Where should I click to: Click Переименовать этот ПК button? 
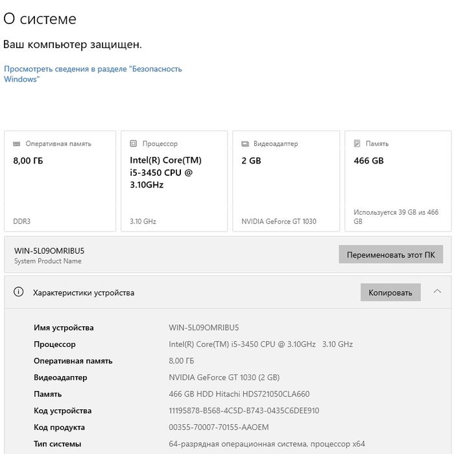[391, 254]
